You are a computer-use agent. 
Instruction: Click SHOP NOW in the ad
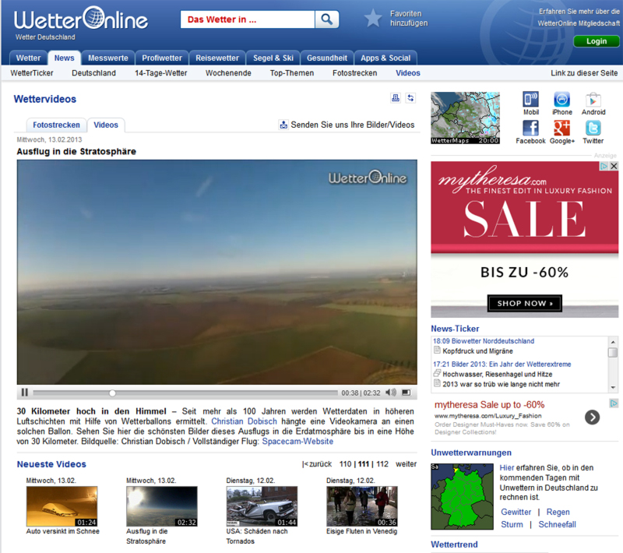[x=524, y=304]
